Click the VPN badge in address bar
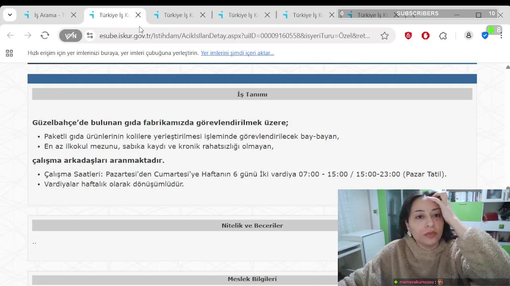The height and width of the screenshot is (286, 510). tap(71, 36)
